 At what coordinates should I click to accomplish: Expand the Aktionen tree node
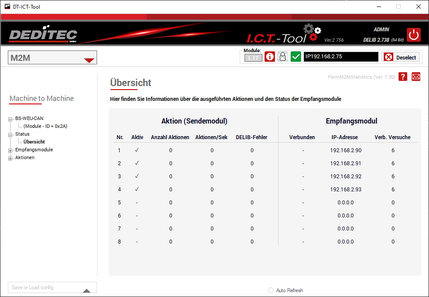(10, 158)
